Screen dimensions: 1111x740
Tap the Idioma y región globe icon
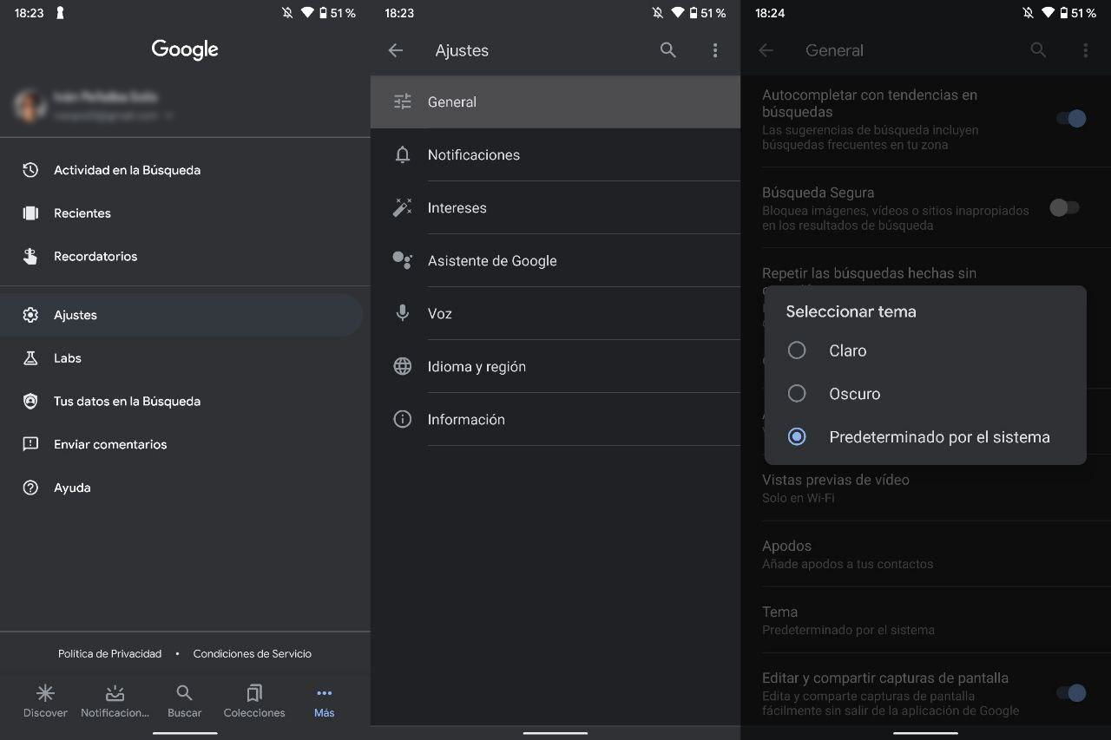(x=403, y=366)
